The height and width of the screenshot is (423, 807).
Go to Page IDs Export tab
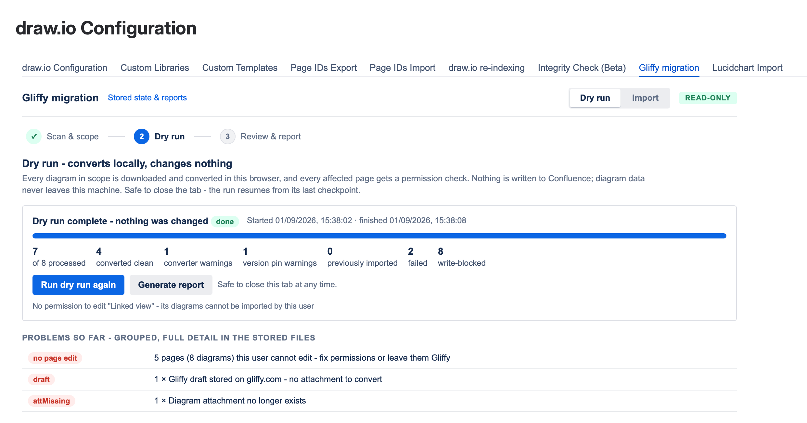pos(324,68)
